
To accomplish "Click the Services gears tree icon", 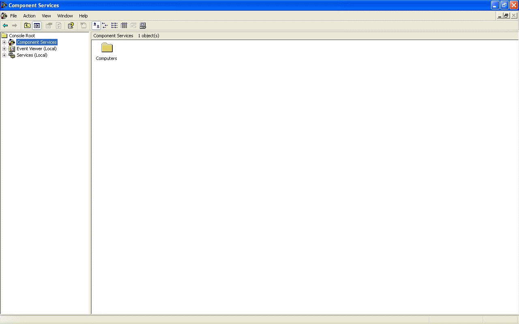I will [12, 55].
